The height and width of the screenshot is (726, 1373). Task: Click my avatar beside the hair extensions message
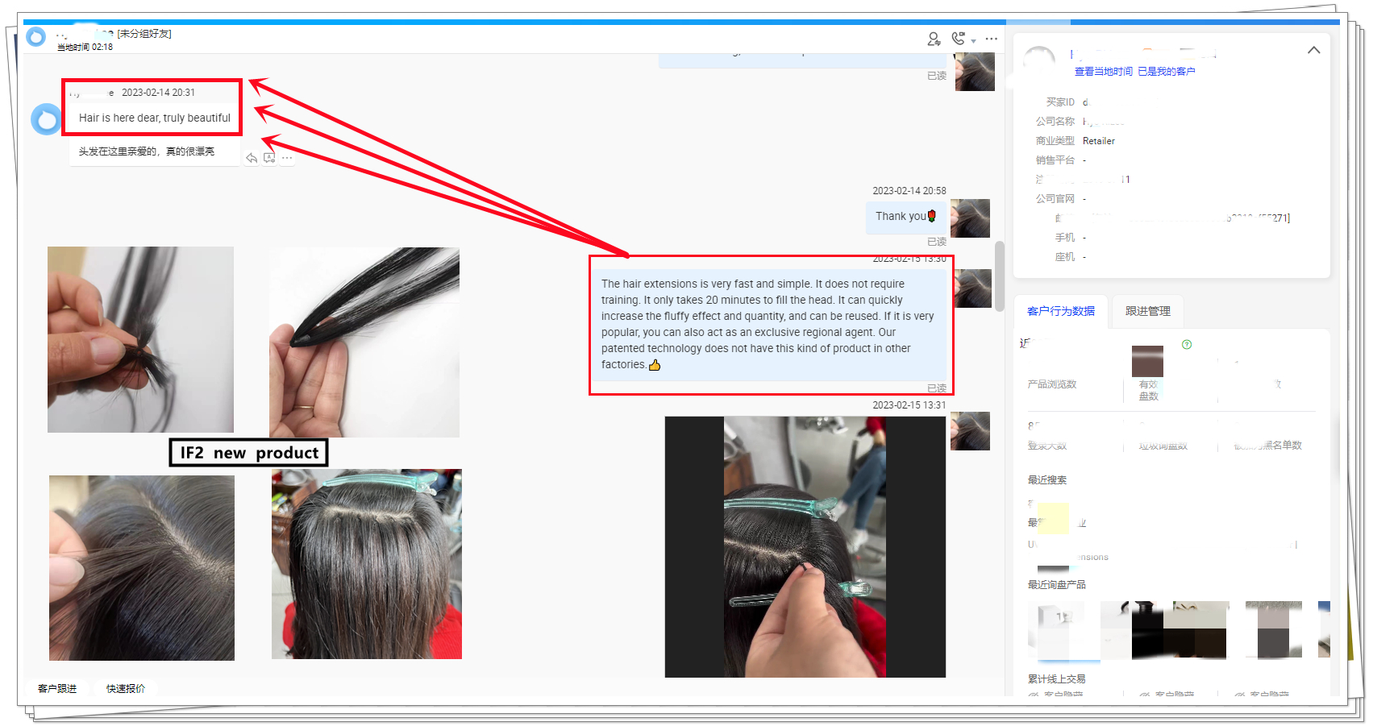pyautogui.click(x=973, y=288)
